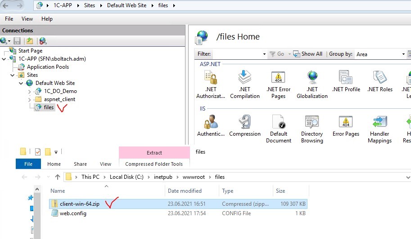Expand the 1C_DO_Demo tree node
The height and width of the screenshot is (239, 411).
(x=30, y=92)
